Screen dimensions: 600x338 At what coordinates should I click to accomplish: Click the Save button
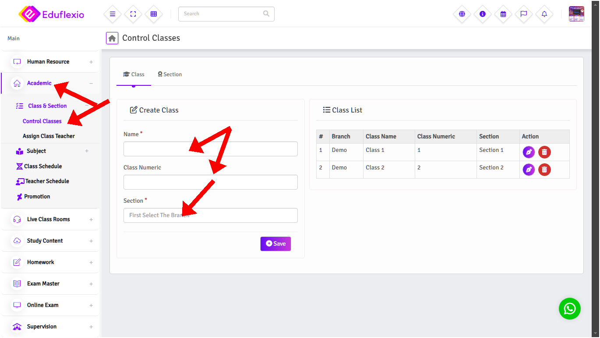[275, 244]
